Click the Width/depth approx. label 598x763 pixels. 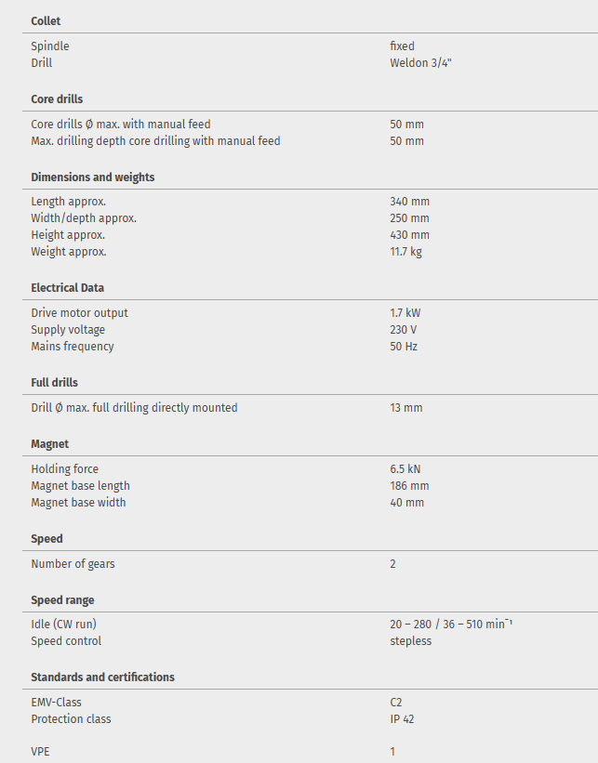84,218
